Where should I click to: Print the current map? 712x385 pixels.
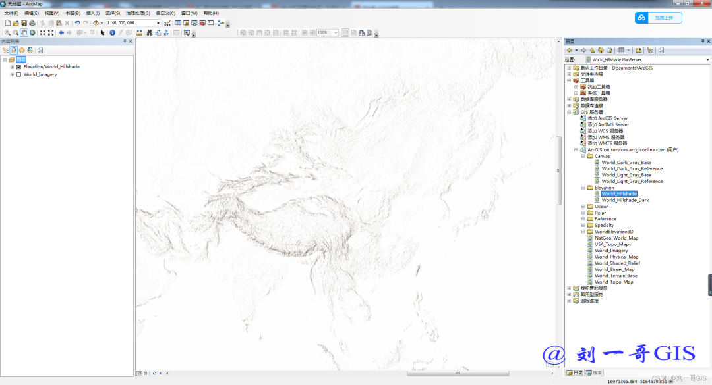(32, 22)
